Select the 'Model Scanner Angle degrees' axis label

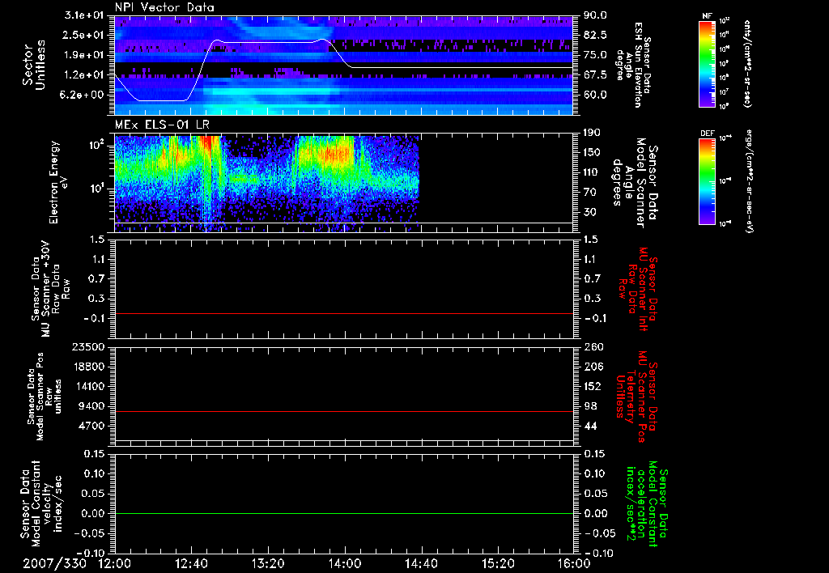coord(635,183)
